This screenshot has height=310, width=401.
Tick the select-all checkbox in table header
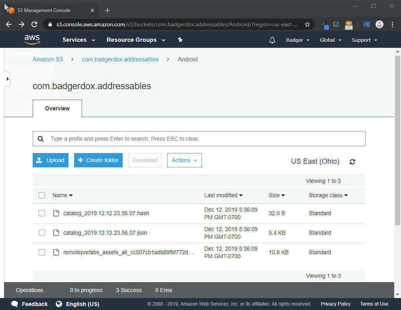(42, 195)
